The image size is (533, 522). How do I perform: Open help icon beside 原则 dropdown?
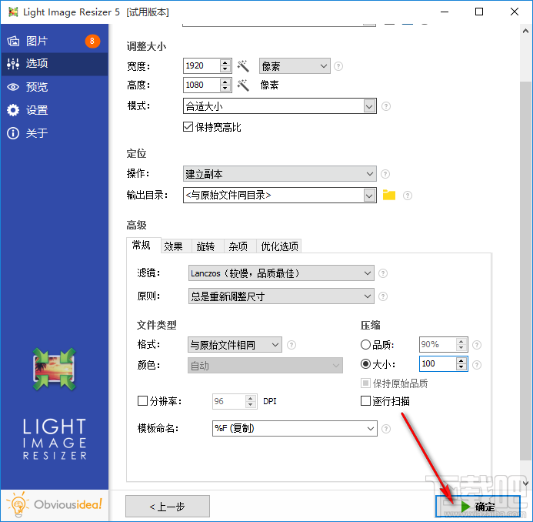click(x=383, y=296)
